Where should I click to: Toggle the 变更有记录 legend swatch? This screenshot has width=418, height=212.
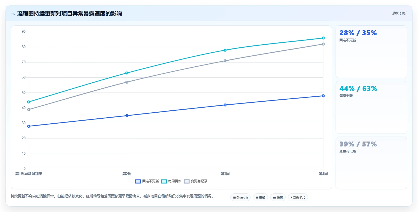187,181
